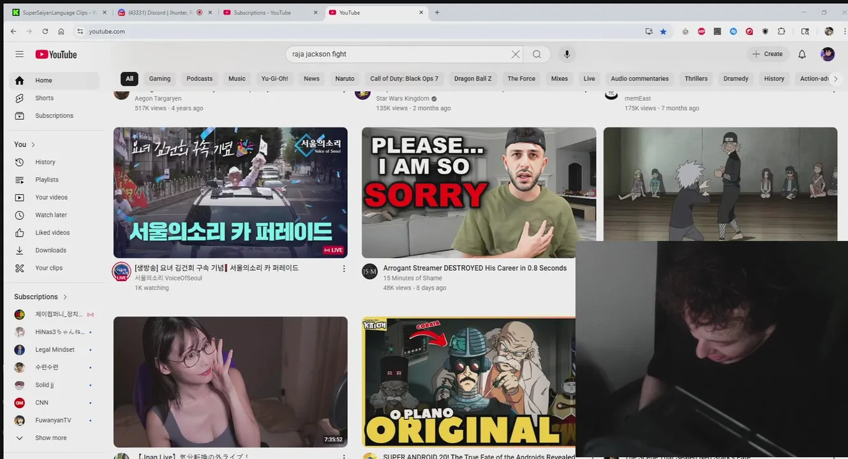Image resolution: width=848 pixels, height=459 pixels.
Task: Open Subscriptions in the sidebar
Action: click(x=54, y=116)
